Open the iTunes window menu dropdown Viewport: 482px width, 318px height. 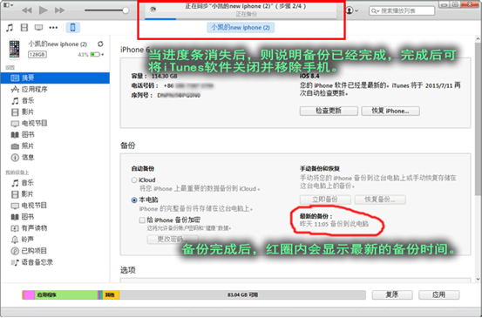[8, 5]
